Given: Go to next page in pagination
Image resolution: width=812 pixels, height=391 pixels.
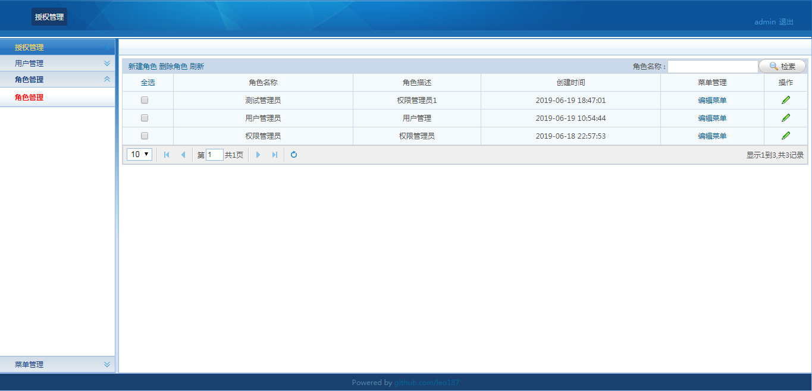Looking at the screenshot, I should (x=258, y=155).
